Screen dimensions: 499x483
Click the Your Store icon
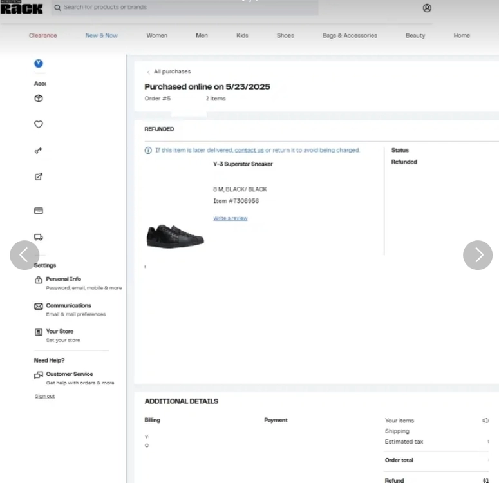coord(39,332)
